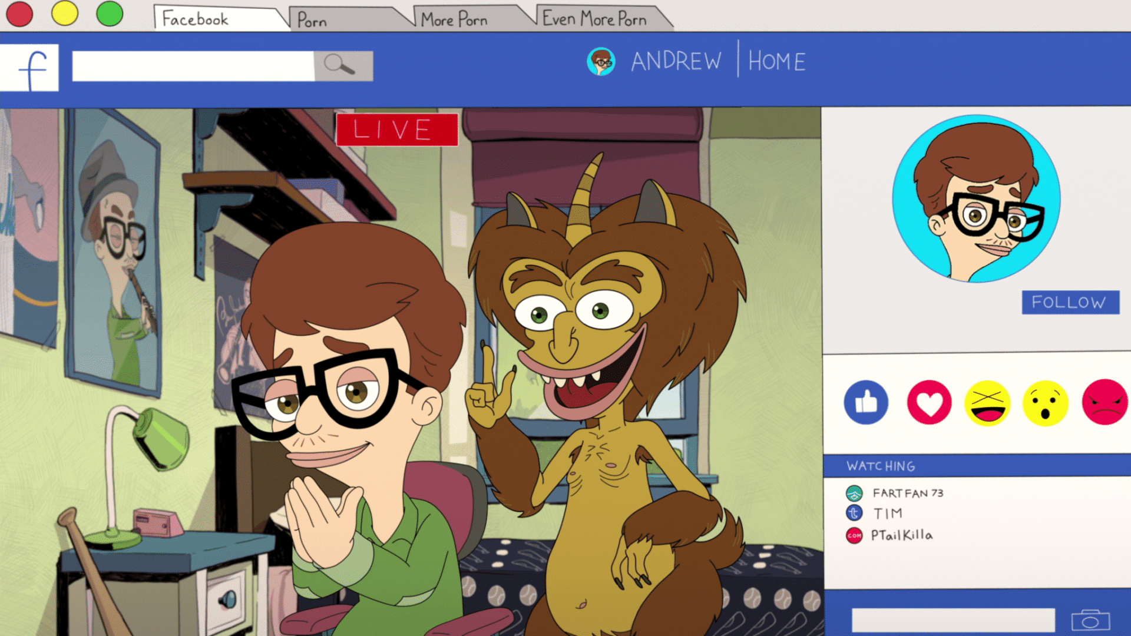Open PTailKilla viewer avatar icon
1131x636 pixels.
point(854,535)
